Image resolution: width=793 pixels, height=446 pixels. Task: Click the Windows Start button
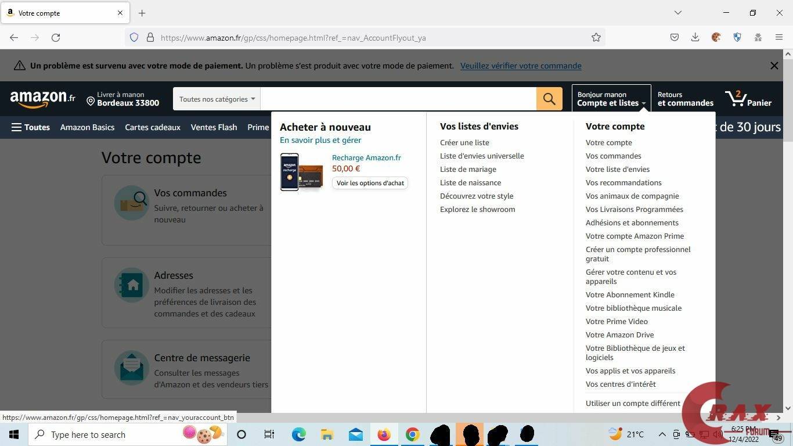point(14,434)
